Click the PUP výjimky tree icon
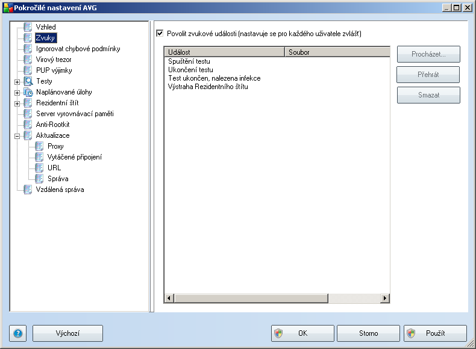The height and width of the screenshot is (349, 476). pyautogui.click(x=28, y=70)
